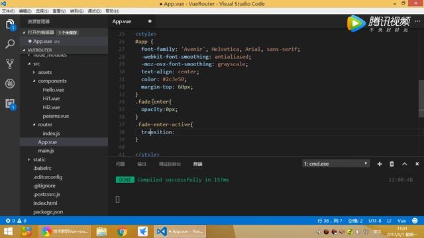Click the 1 unsaved badge in open editors
This screenshot has height=238, width=424.
coord(68,32)
